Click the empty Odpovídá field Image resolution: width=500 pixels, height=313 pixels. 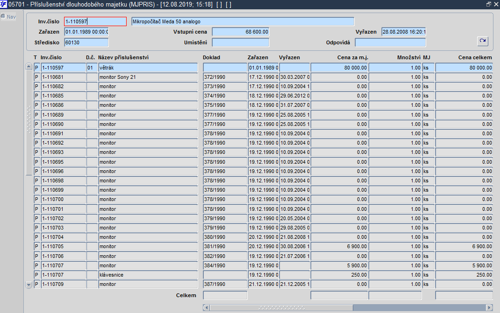point(390,42)
